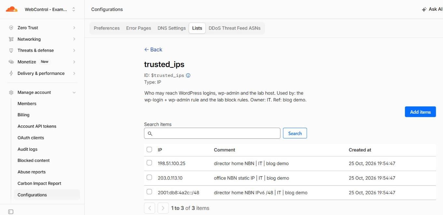Screen dimensions: 443x215
Task: Open the WebControl account switcher
Action: click(50, 9)
